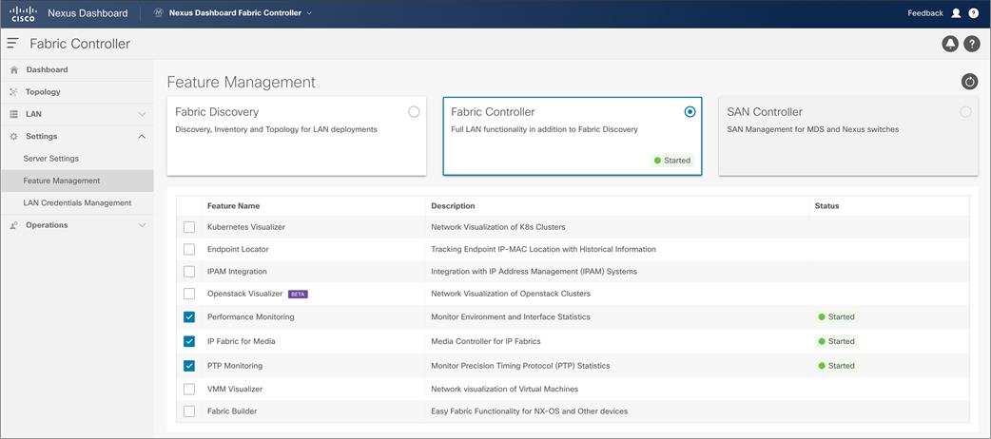Enable the IPAM Integration checkbox

coord(189,272)
